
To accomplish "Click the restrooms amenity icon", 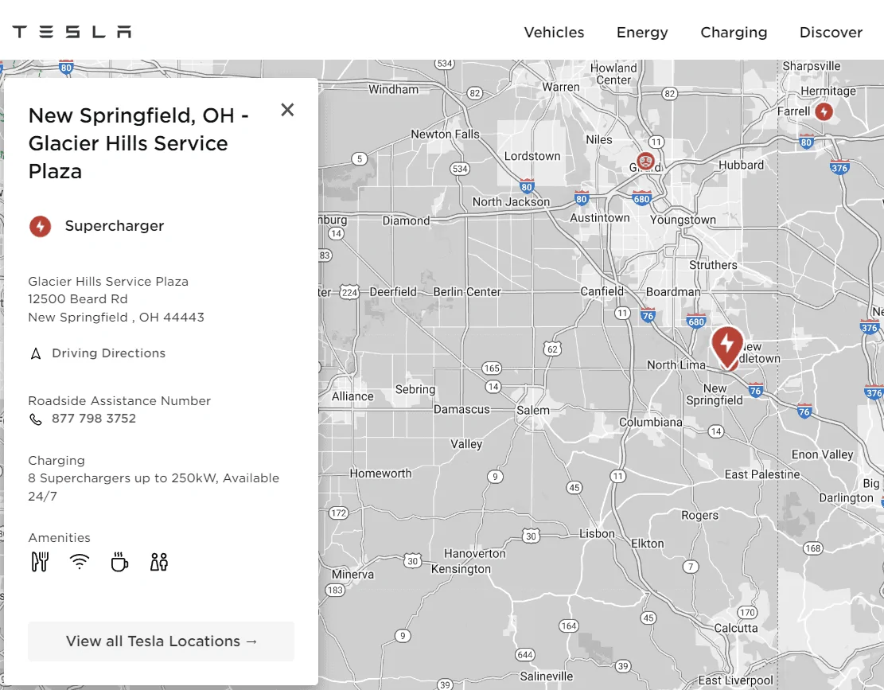I will [159, 562].
